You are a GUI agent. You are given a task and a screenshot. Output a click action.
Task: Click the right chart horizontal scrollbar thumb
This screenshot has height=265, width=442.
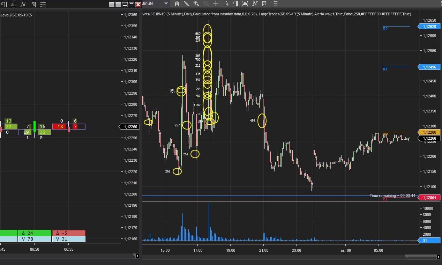coord(421,257)
